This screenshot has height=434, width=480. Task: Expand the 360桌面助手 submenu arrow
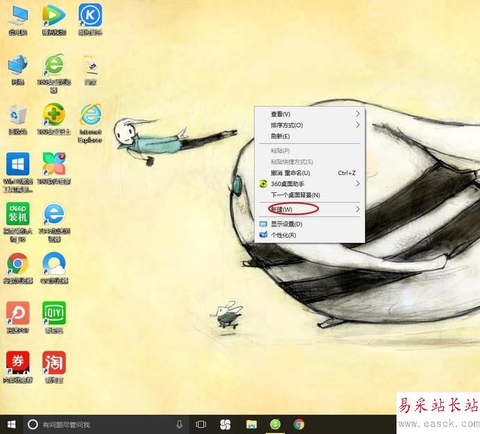[358, 184]
